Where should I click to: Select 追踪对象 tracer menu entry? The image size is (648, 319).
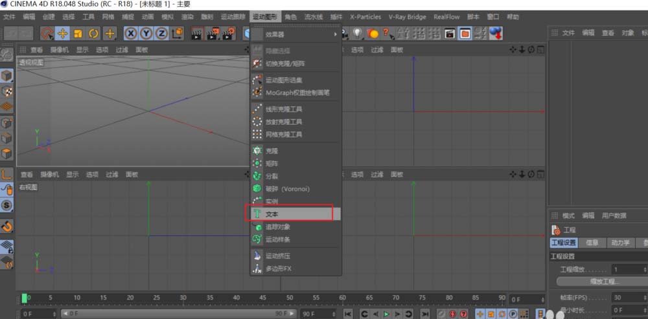point(295,227)
